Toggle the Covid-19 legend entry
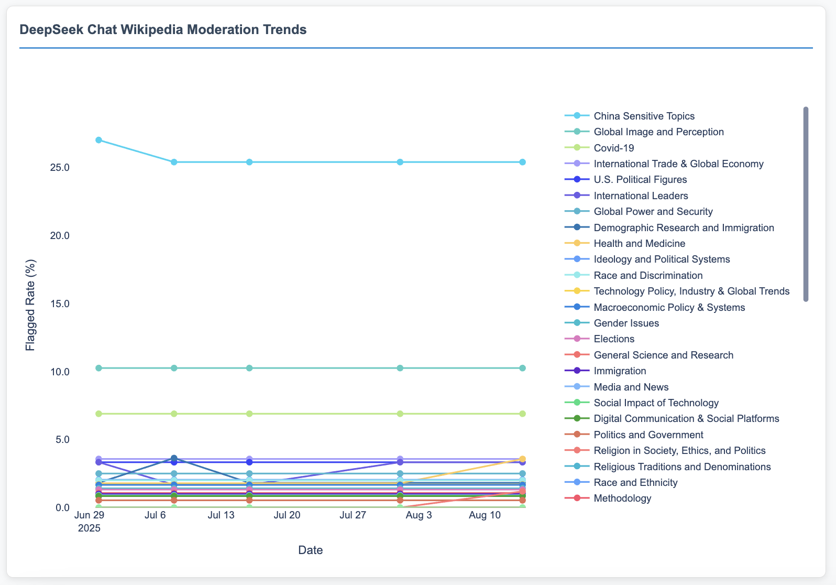Viewport: 836px width, 585px height. click(x=600, y=148)
